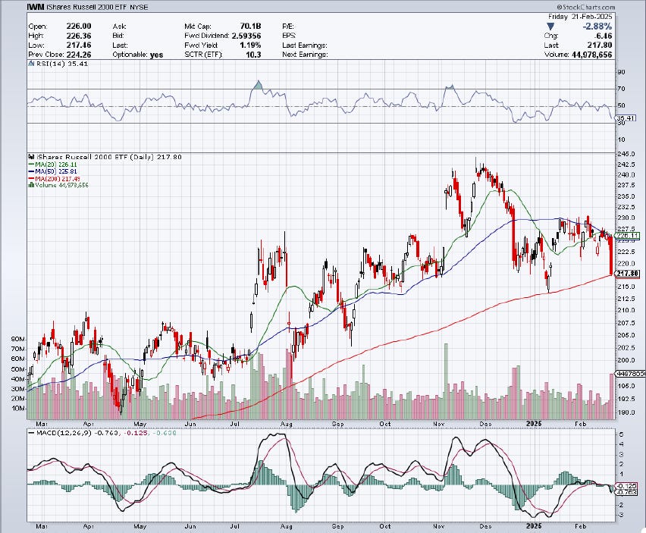646x533 pixels.
Task: Click the 245.0 top price axis label
Action: tap(626, 154)
